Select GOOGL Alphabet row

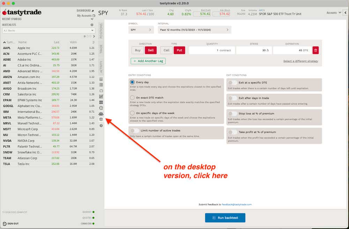click(x=49, y=106)
